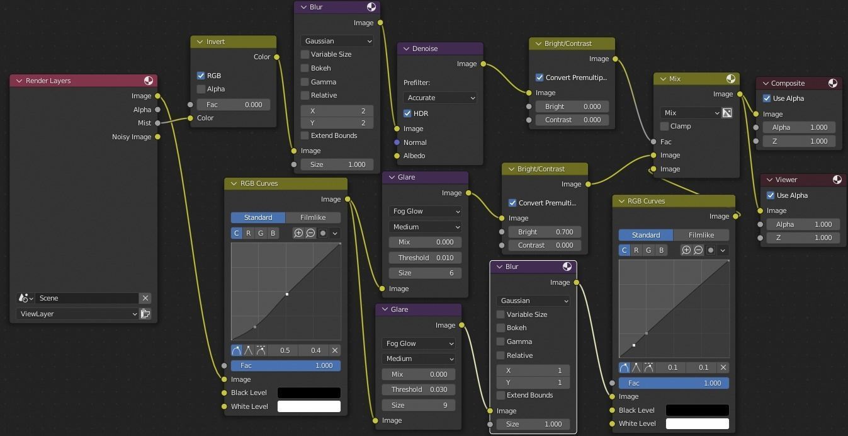Screen dimensions: 848x436
Task: Toggle Use Alpha in Composite node
Action: point(766,98)
